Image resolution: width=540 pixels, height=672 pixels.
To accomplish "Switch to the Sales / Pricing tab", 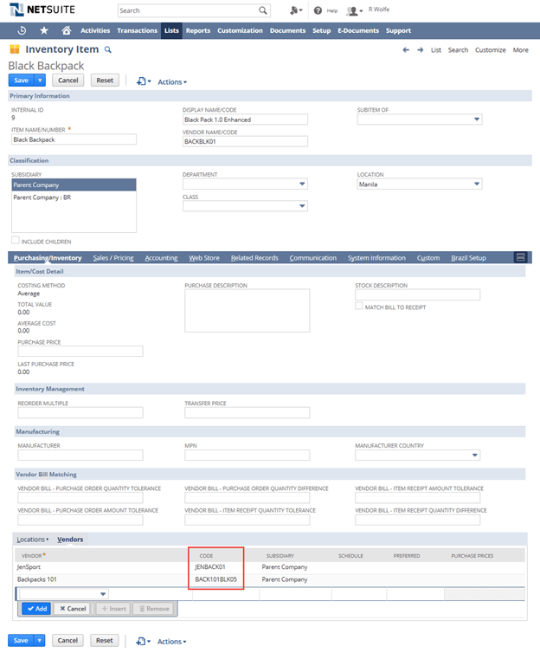I will [x=113, y=257].
